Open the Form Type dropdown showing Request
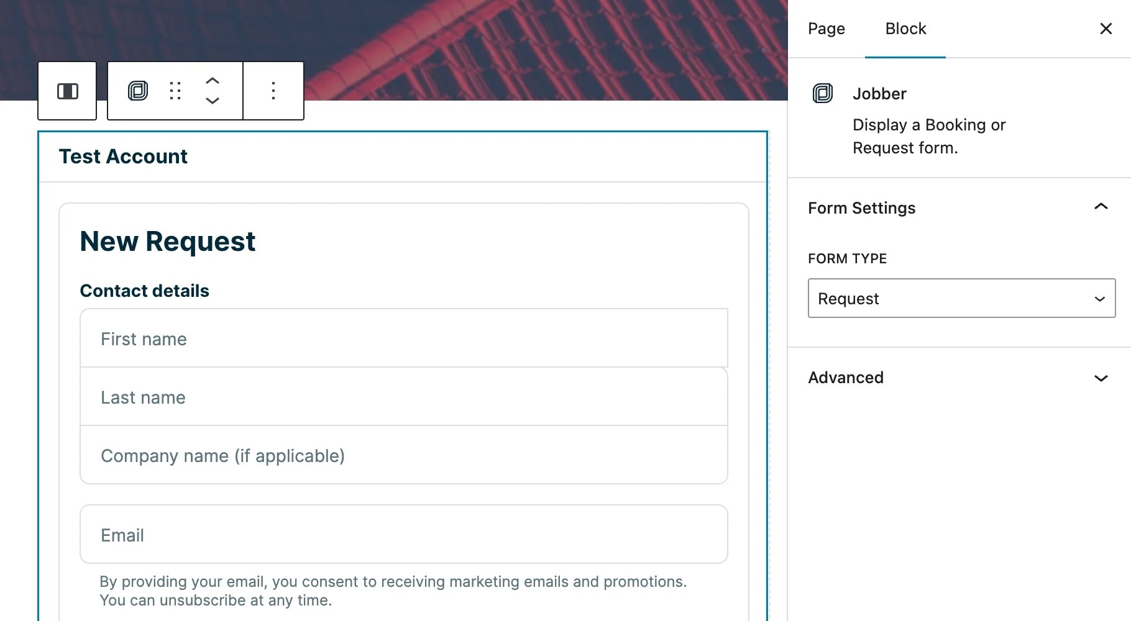 click(x=961, y=298)
